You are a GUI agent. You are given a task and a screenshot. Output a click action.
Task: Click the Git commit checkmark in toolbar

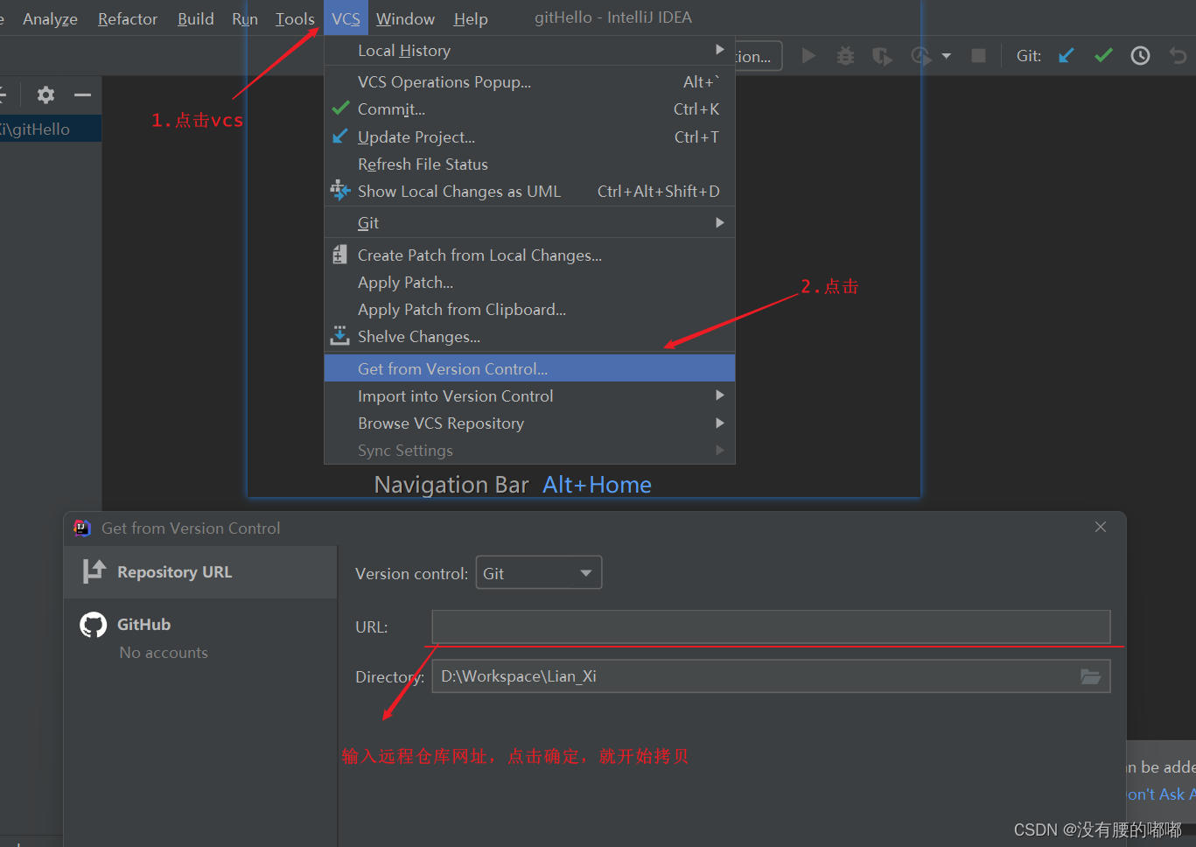(1103, 56)
